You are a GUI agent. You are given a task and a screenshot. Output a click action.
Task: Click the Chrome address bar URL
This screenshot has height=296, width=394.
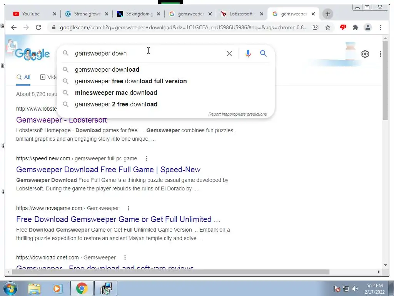click(184, 27)
